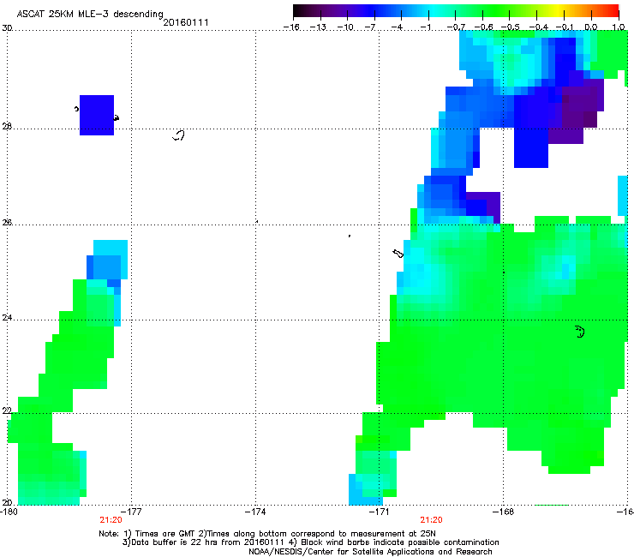Select the '-0.4' color scale label
This screenshot has width=634, height=557.
pyautogui.click(x=539, y=27)
